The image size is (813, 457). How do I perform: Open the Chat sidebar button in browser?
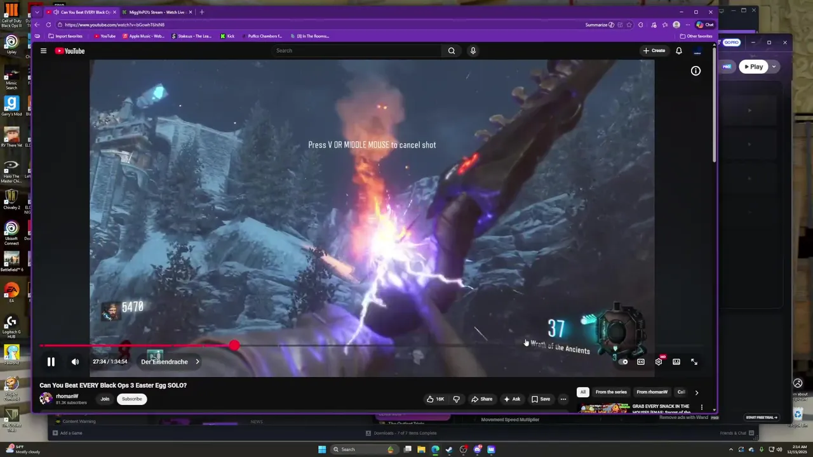[x=705, y=25]
